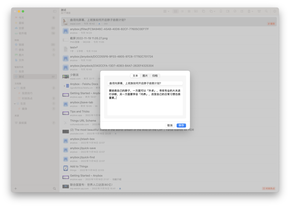Click the 保存 save button
Viewport: 290px width, 207px height.
pyautogui.click(x=181, y=125)
